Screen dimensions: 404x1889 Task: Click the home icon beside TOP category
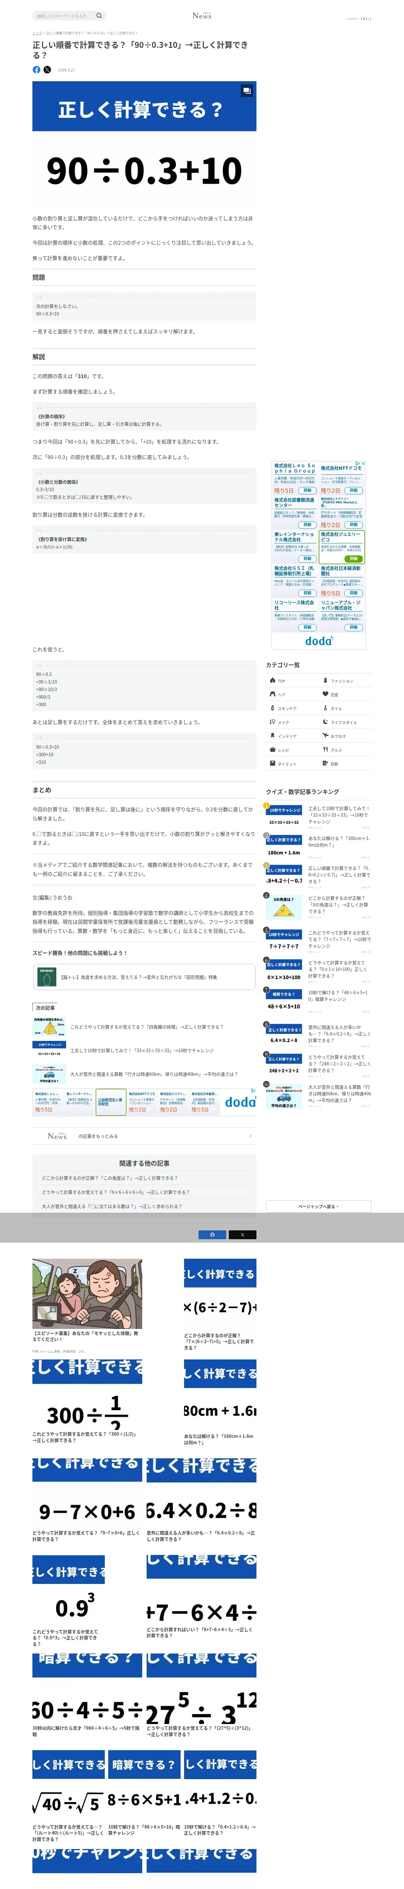coord(273,680)
